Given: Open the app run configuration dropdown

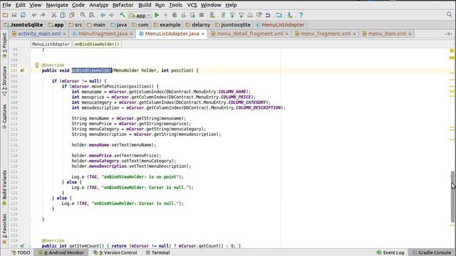Looking at the screenshot, I should (140, 15).
